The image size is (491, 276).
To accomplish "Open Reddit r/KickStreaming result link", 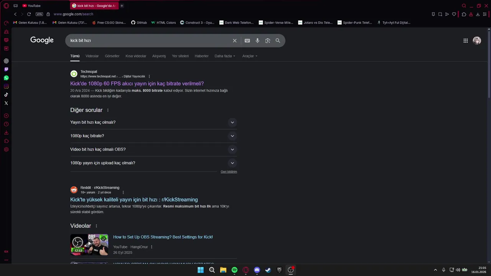I will pos(134,200).
